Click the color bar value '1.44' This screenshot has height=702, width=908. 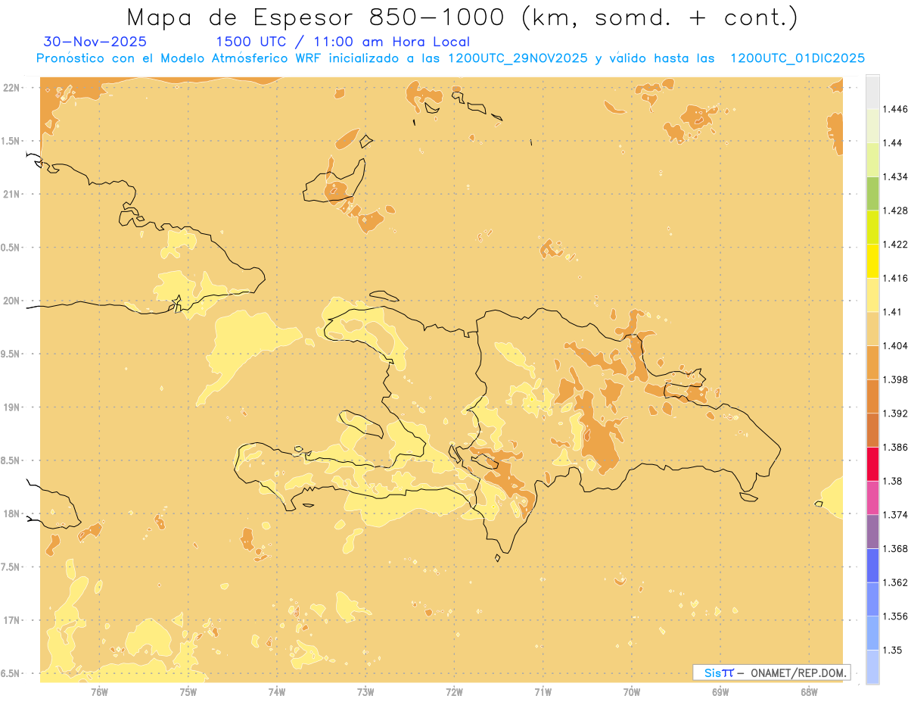(x=892, y=143)
